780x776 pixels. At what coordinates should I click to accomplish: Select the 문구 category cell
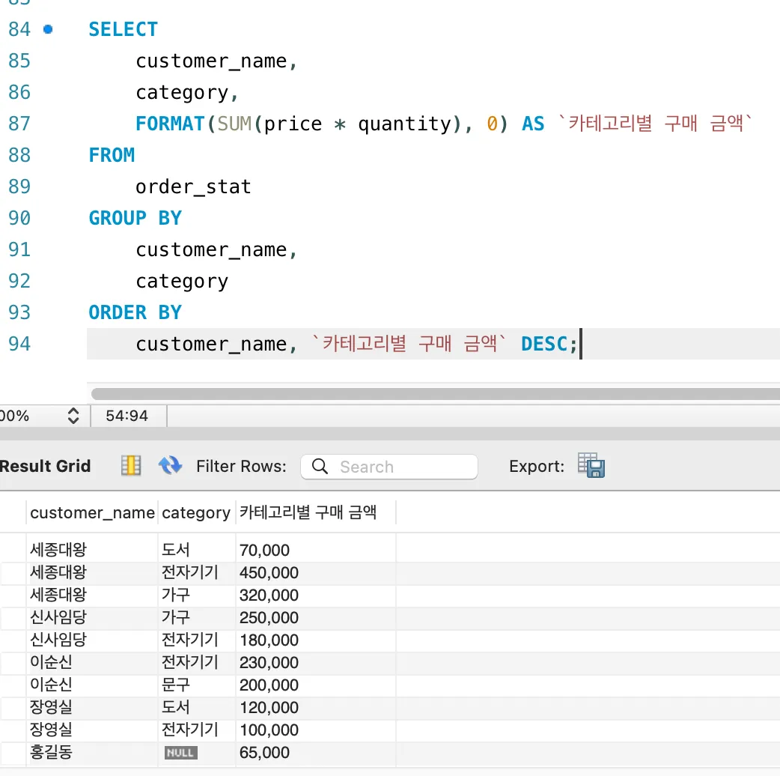coord(196,685)
